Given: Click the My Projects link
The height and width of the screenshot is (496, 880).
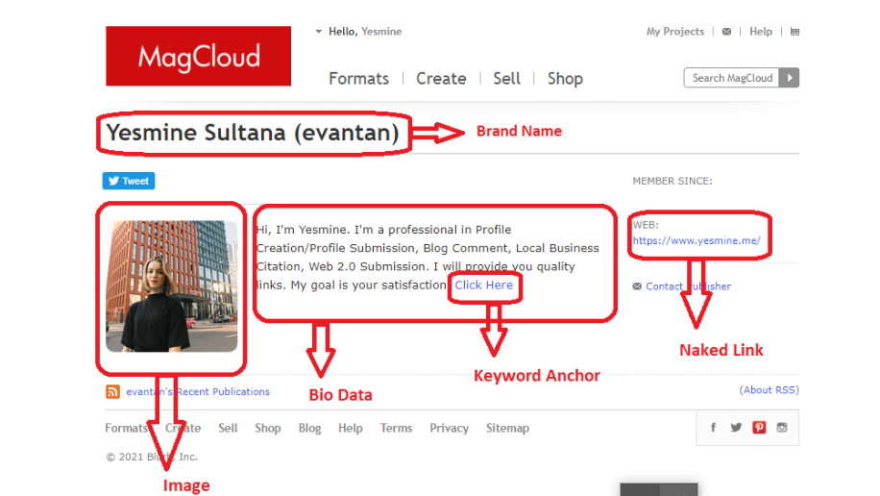Looking at the screenshot, I should click(x=674, y=32).
